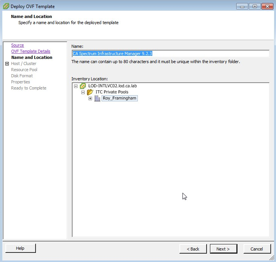Cancel the deploy wizard

point(257,249)
